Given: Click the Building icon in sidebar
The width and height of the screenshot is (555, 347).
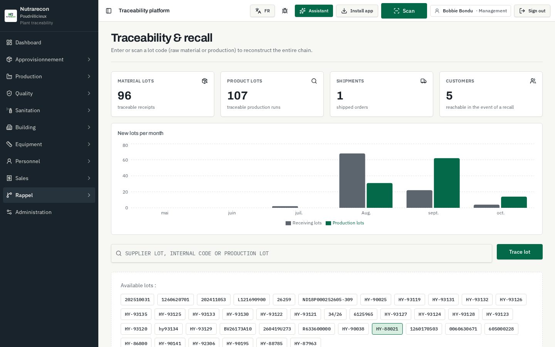Looking at the screenshot, I should click(9, 127).
